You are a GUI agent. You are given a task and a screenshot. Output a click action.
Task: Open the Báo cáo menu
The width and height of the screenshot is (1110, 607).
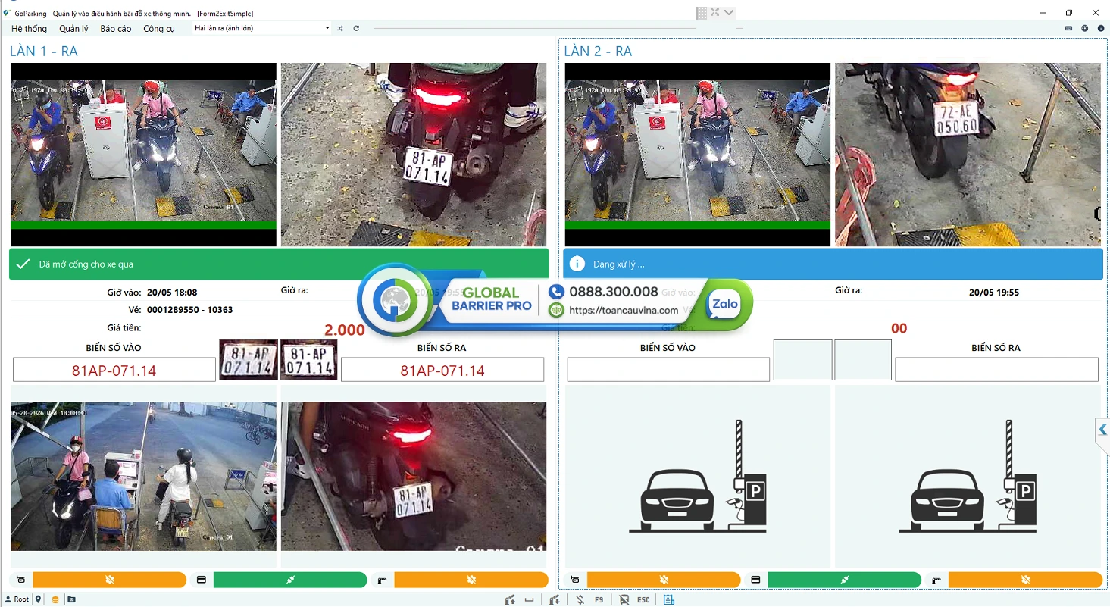(116, 28)
